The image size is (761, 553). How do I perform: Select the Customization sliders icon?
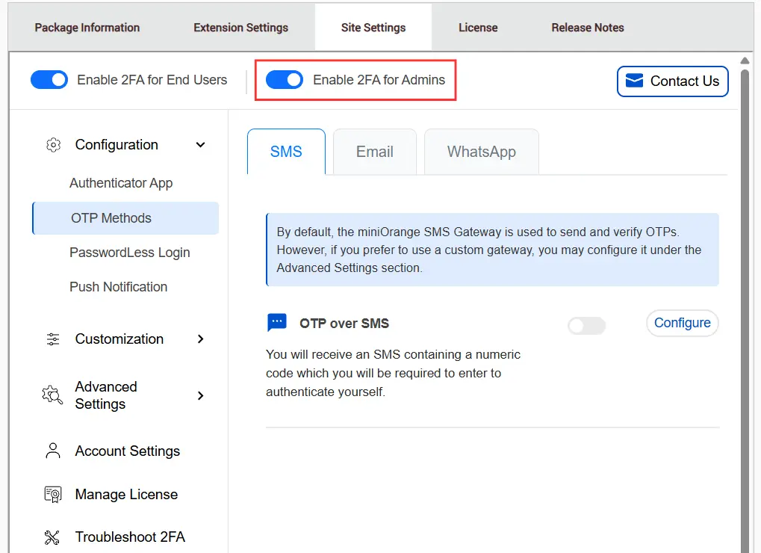tap(53, 339)
